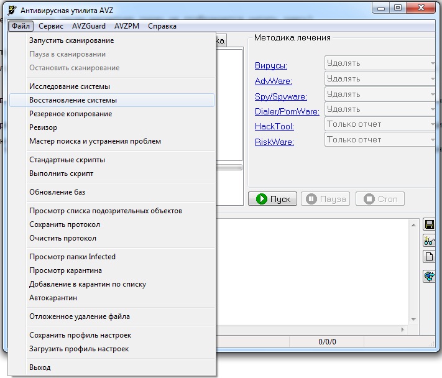Screen dimensions: 442x378
Task: Choose Выход to exit the program
Action: 112,367
